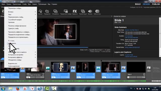Expand the Копировать настройки submenu
Screen dimensions: 161x91
tap(21, 55)
